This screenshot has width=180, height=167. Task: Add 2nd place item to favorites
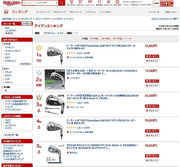(x=152, y=85)
